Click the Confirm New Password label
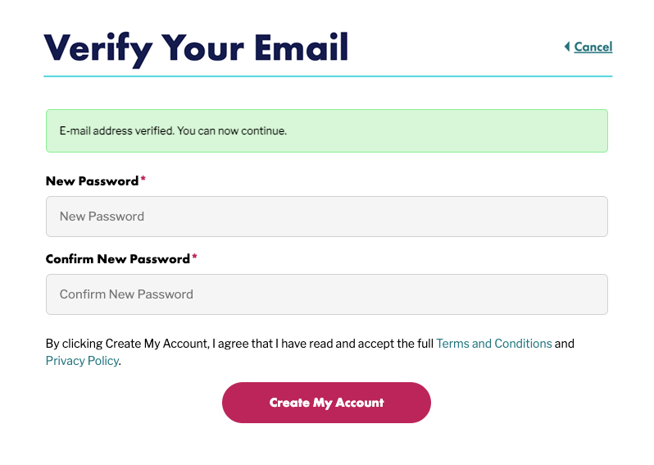The height and width of the screenshot is (465, 654). click(117, 259)
